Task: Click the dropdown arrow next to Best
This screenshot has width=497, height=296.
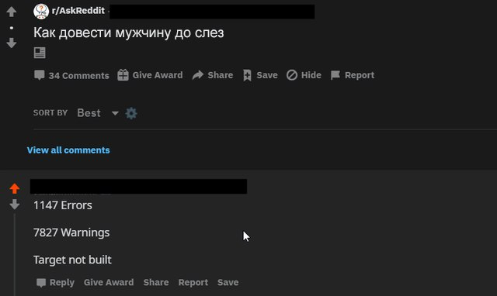Action: 115,113
